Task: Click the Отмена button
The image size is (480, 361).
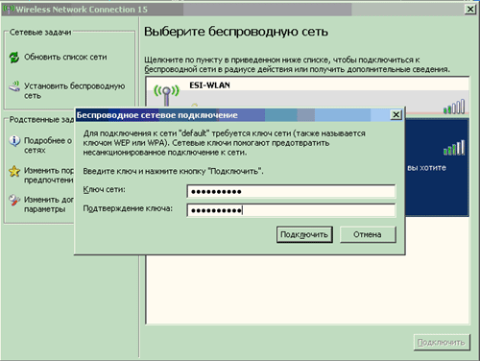Action: [x=368, y=234]
